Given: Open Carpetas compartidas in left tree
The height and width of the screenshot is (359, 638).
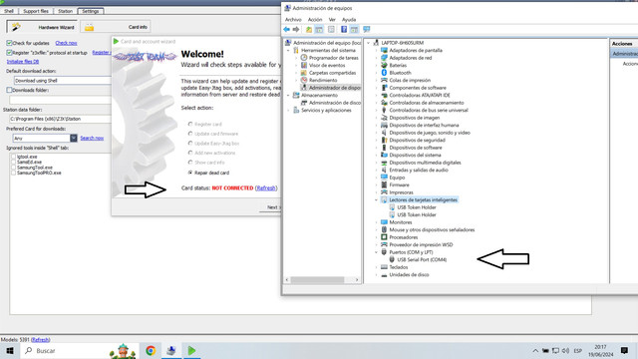Looking at the screenshot, I should click(332, 73).
